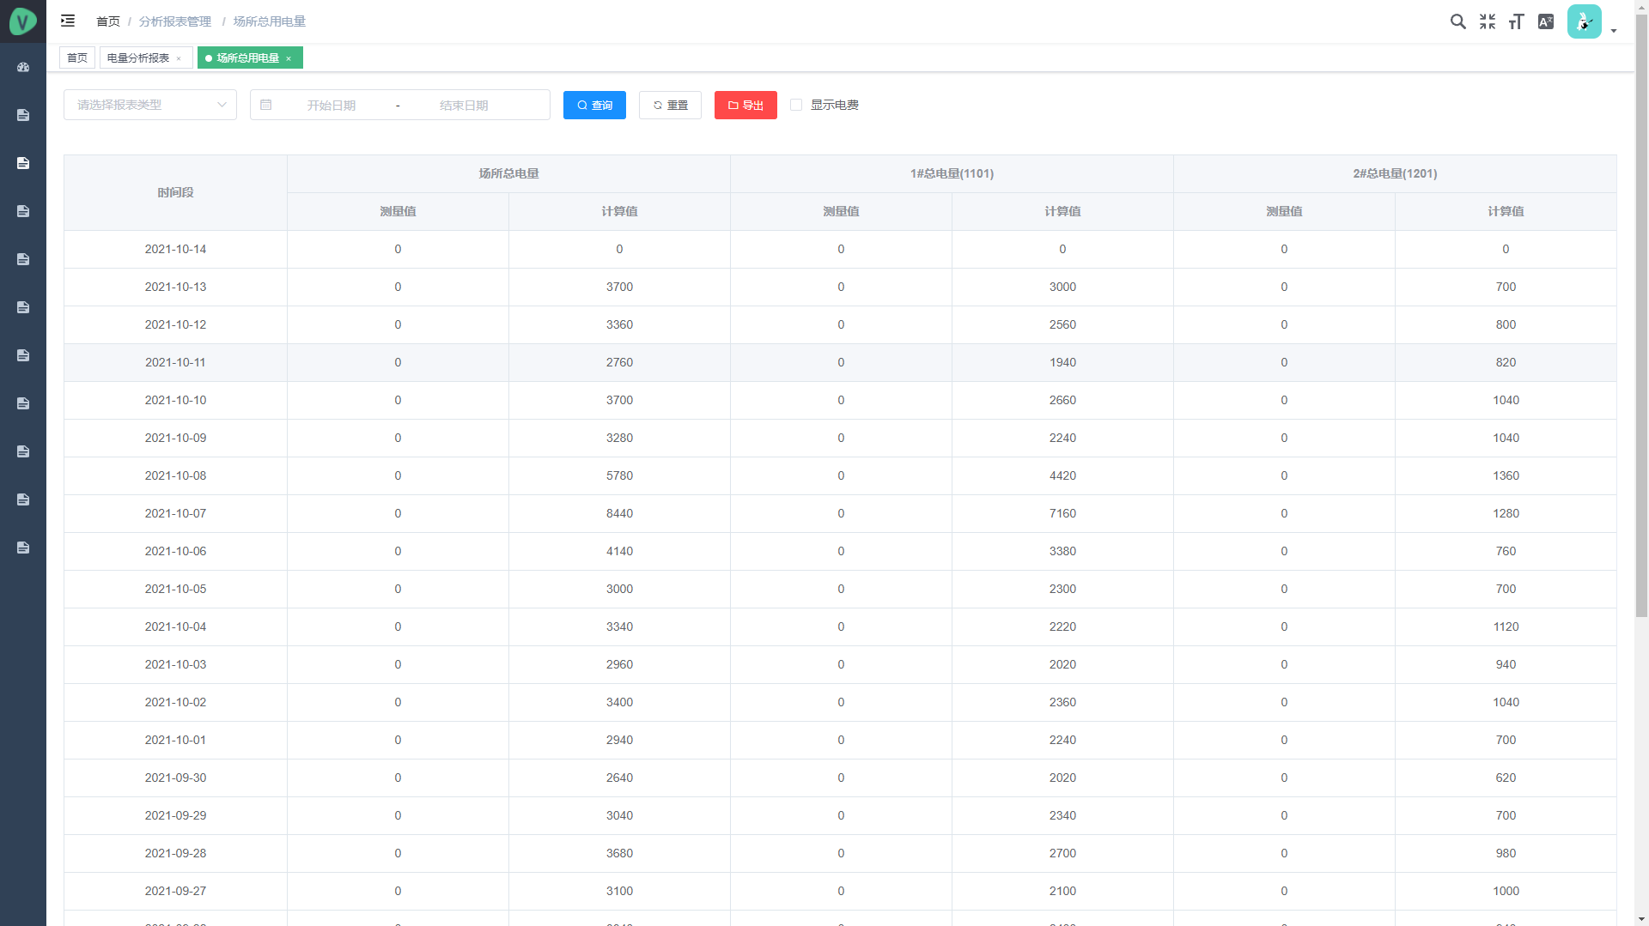Open the 请选择报表类型 dropdown

(149, 105)
